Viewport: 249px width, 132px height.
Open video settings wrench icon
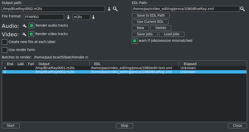click(x=24, y=34)
